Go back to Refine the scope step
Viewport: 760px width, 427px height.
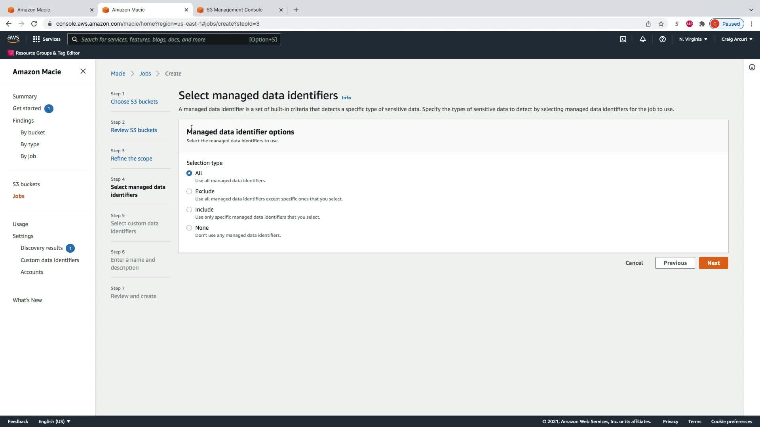[x=131, y=159]
